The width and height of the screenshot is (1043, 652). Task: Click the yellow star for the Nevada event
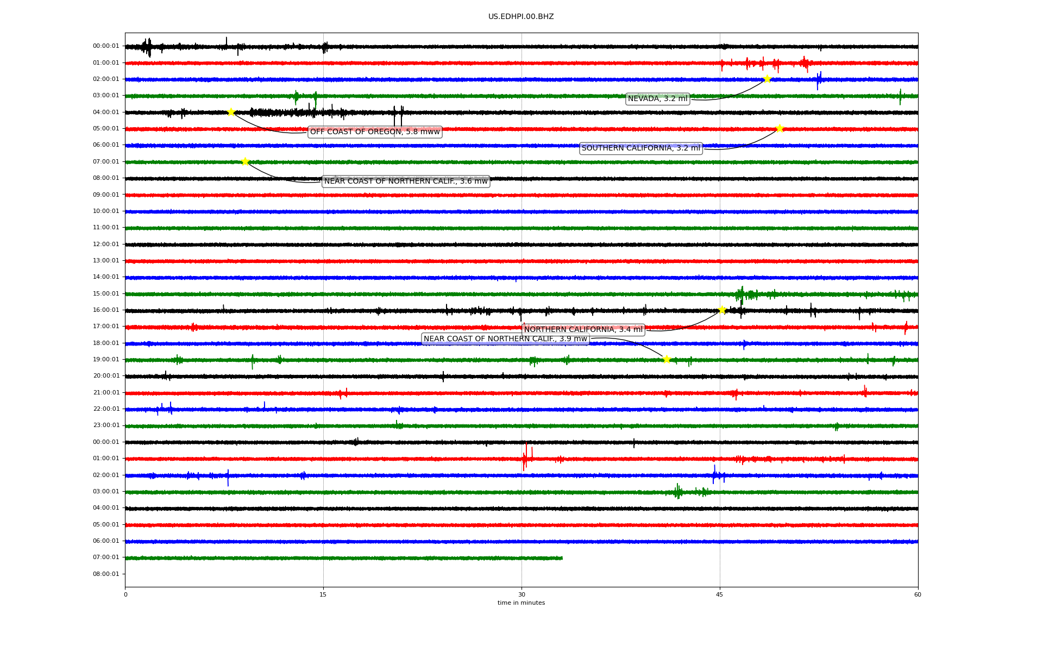767,79
